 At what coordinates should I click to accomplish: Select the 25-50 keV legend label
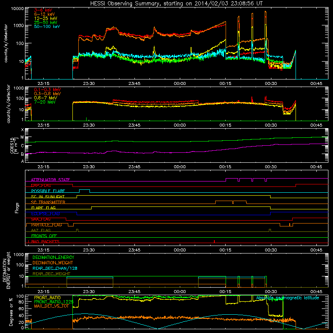[x=46, y=22]
